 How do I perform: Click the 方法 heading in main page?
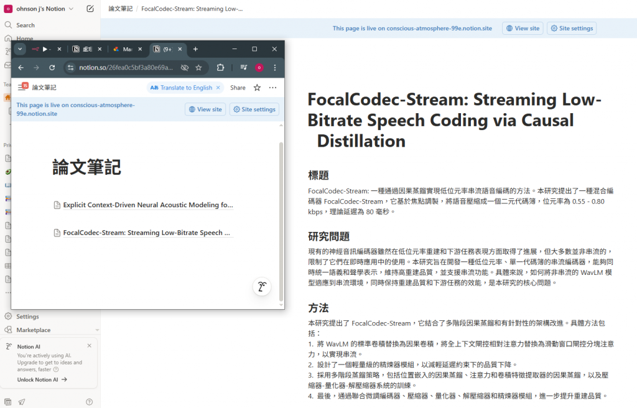click(318, 308)
